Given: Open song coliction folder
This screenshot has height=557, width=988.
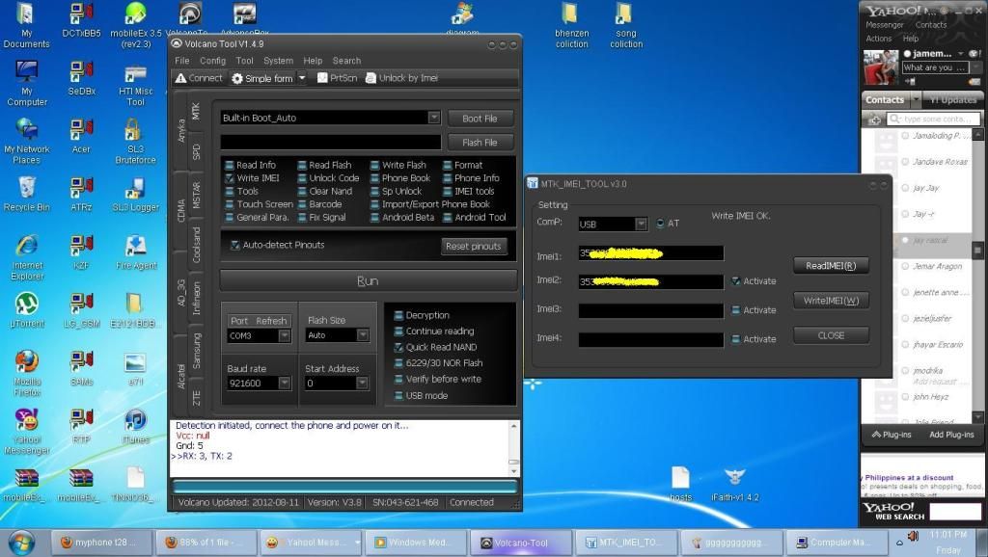Looking at the screenshot, I should click(625, 25).
